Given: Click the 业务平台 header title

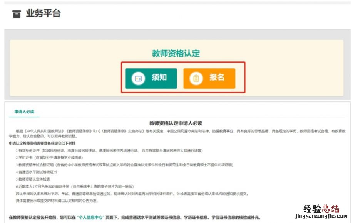Looking at the screenshot, I should pyautogui.click(x=43, y=14).
